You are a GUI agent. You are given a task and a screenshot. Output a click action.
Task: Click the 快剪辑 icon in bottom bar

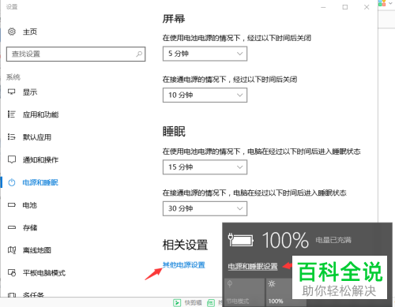(177, 303)
